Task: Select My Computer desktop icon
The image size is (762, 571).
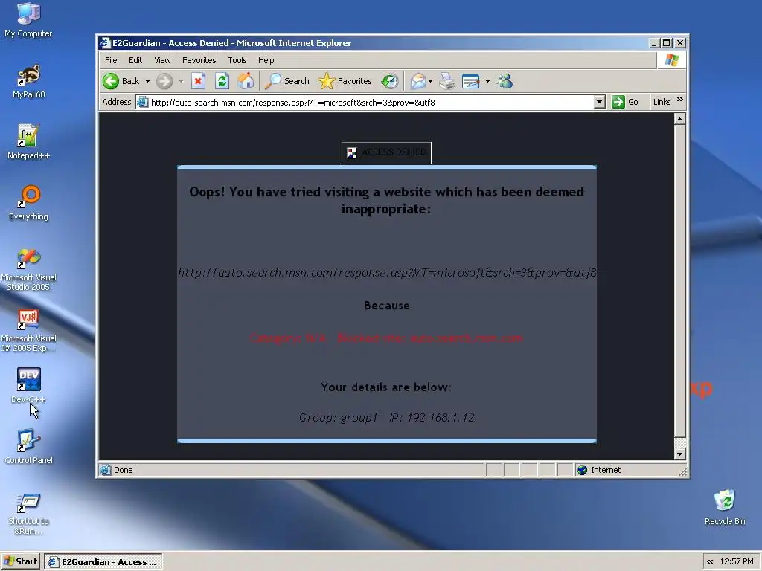Action: click(x=28, y=20)
